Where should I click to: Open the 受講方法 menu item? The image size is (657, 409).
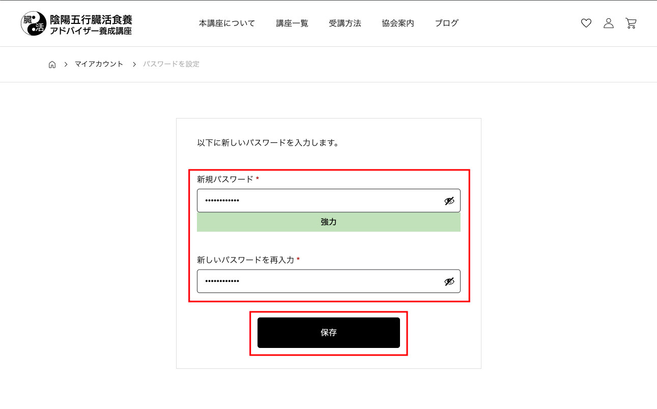[345, 23]
